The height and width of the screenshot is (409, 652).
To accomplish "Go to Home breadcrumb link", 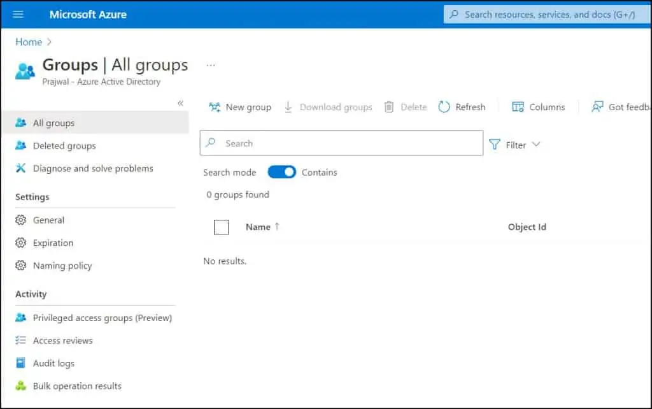I will [29, 42].
